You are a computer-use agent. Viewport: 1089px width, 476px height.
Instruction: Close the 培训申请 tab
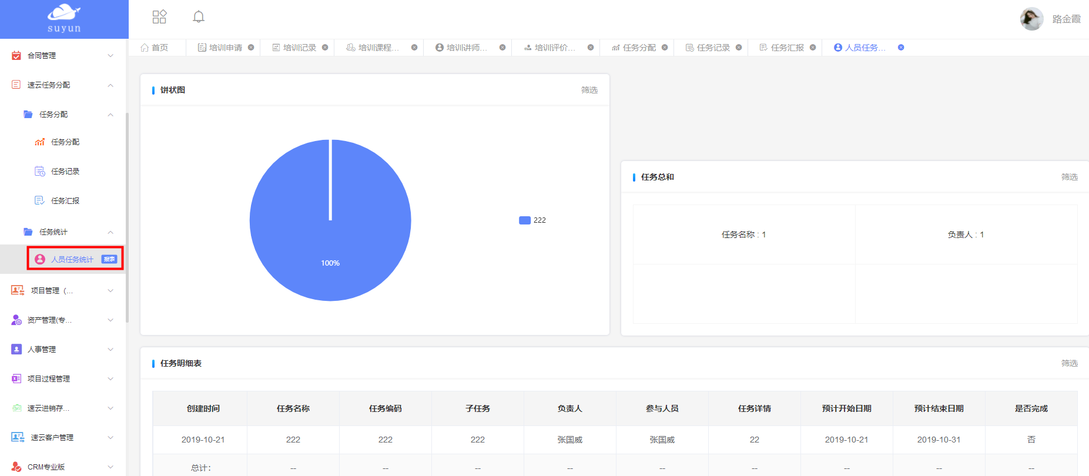tap(251, 48)
